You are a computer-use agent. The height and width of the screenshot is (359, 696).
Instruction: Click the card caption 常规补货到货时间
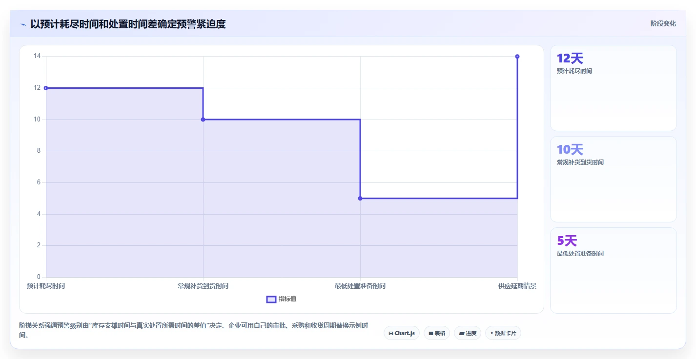[x=580, y=162]
